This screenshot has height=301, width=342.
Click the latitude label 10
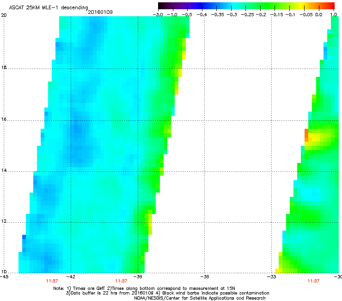coord(4,272)
